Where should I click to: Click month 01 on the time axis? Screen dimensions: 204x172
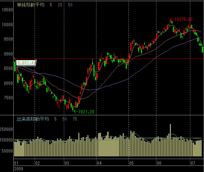pyautogui.click(x=16, y=163)
